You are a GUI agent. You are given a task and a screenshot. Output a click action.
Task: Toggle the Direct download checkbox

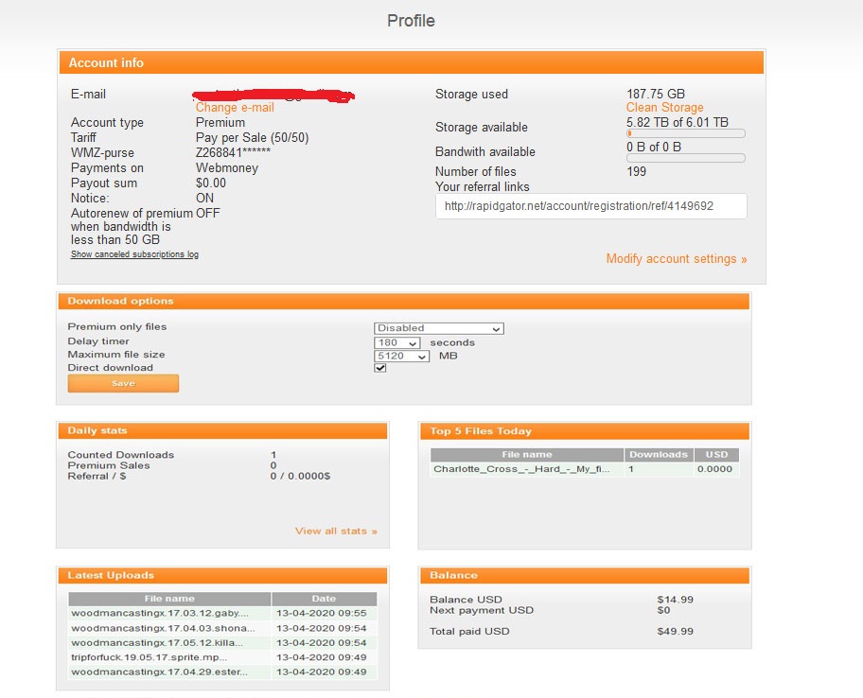[379, 368]
